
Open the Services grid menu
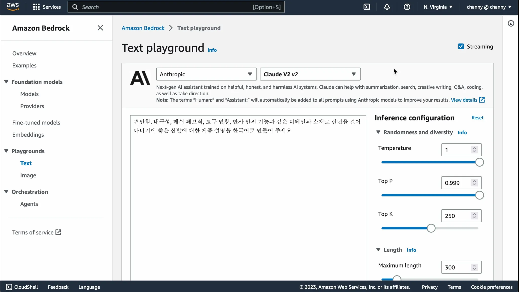tap(36, 7)
